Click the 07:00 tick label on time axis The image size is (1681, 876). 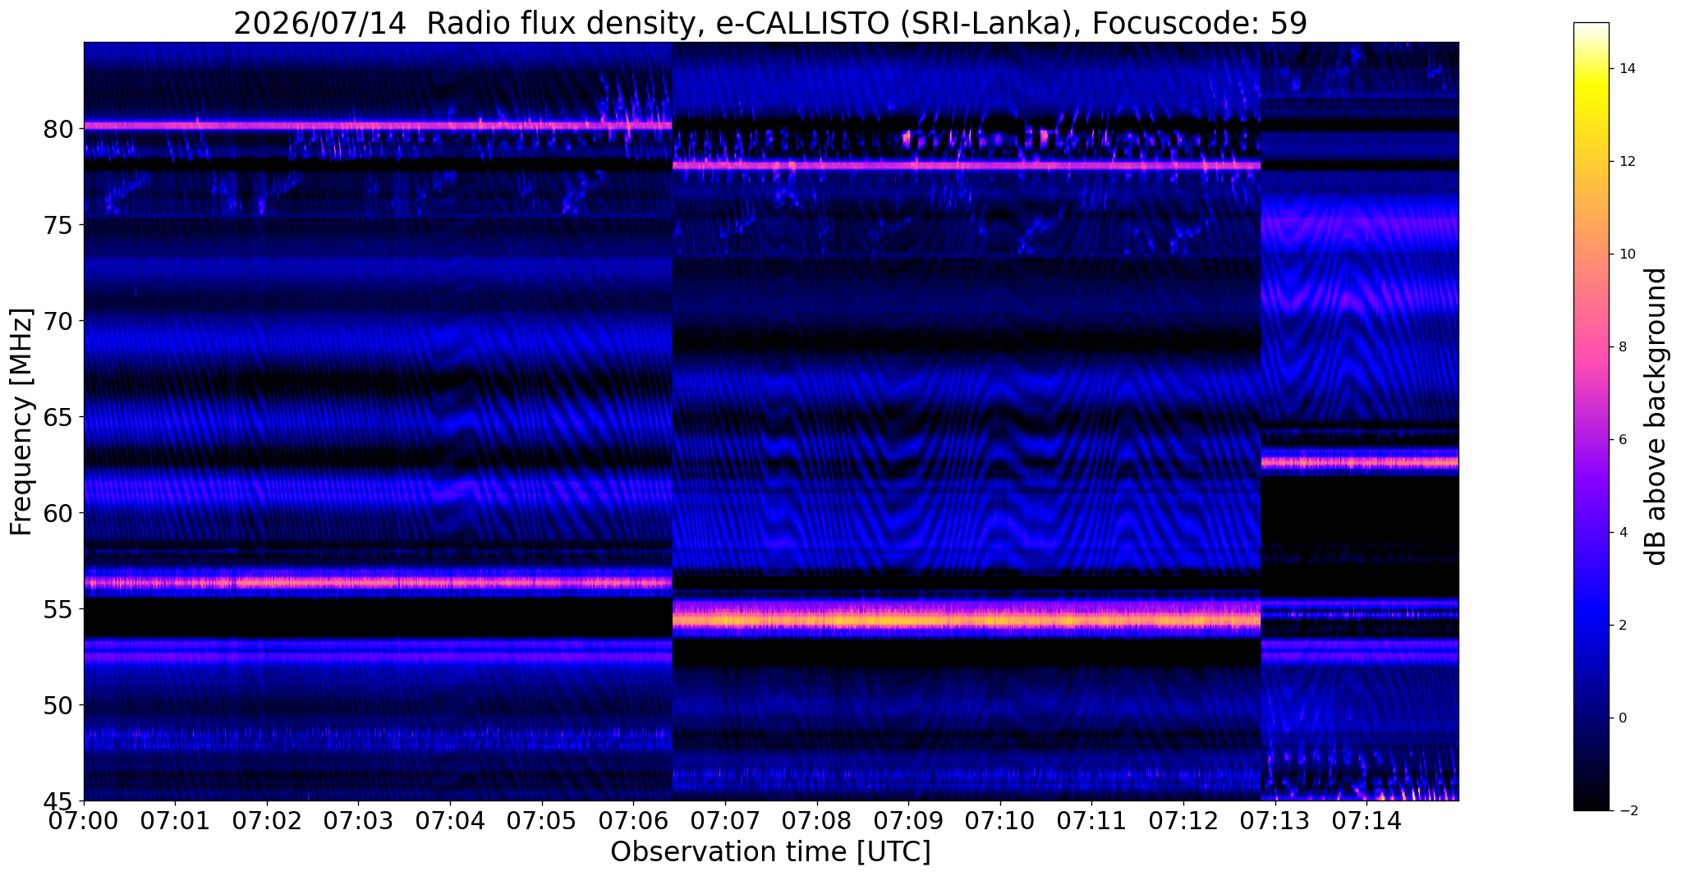click(x=84, y=820)
